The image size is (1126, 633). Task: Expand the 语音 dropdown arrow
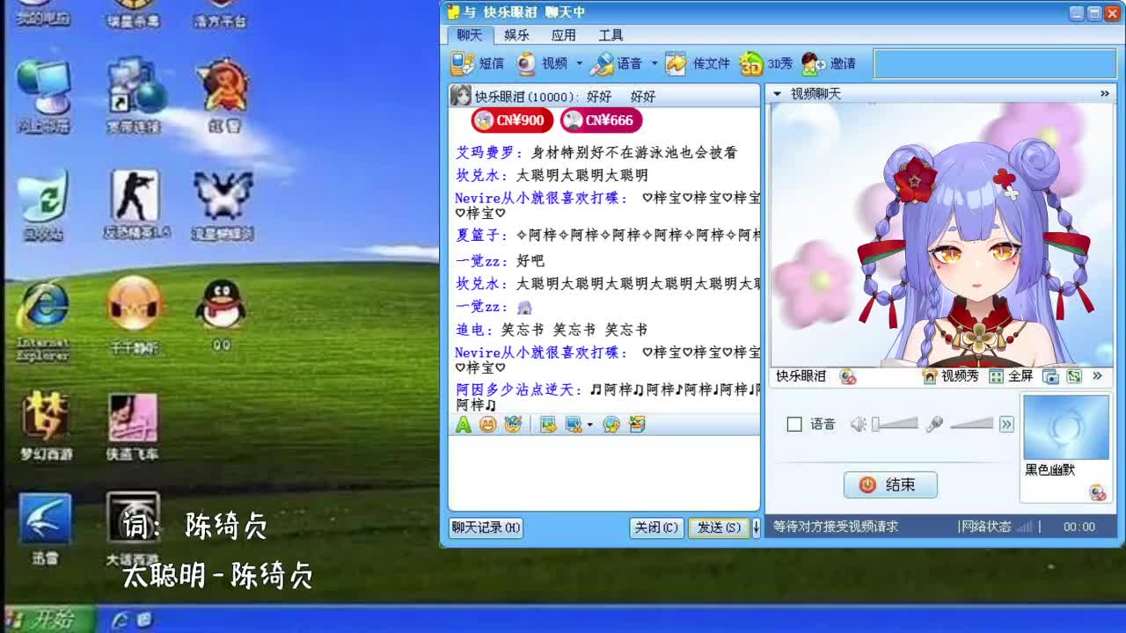click(654, 63)
